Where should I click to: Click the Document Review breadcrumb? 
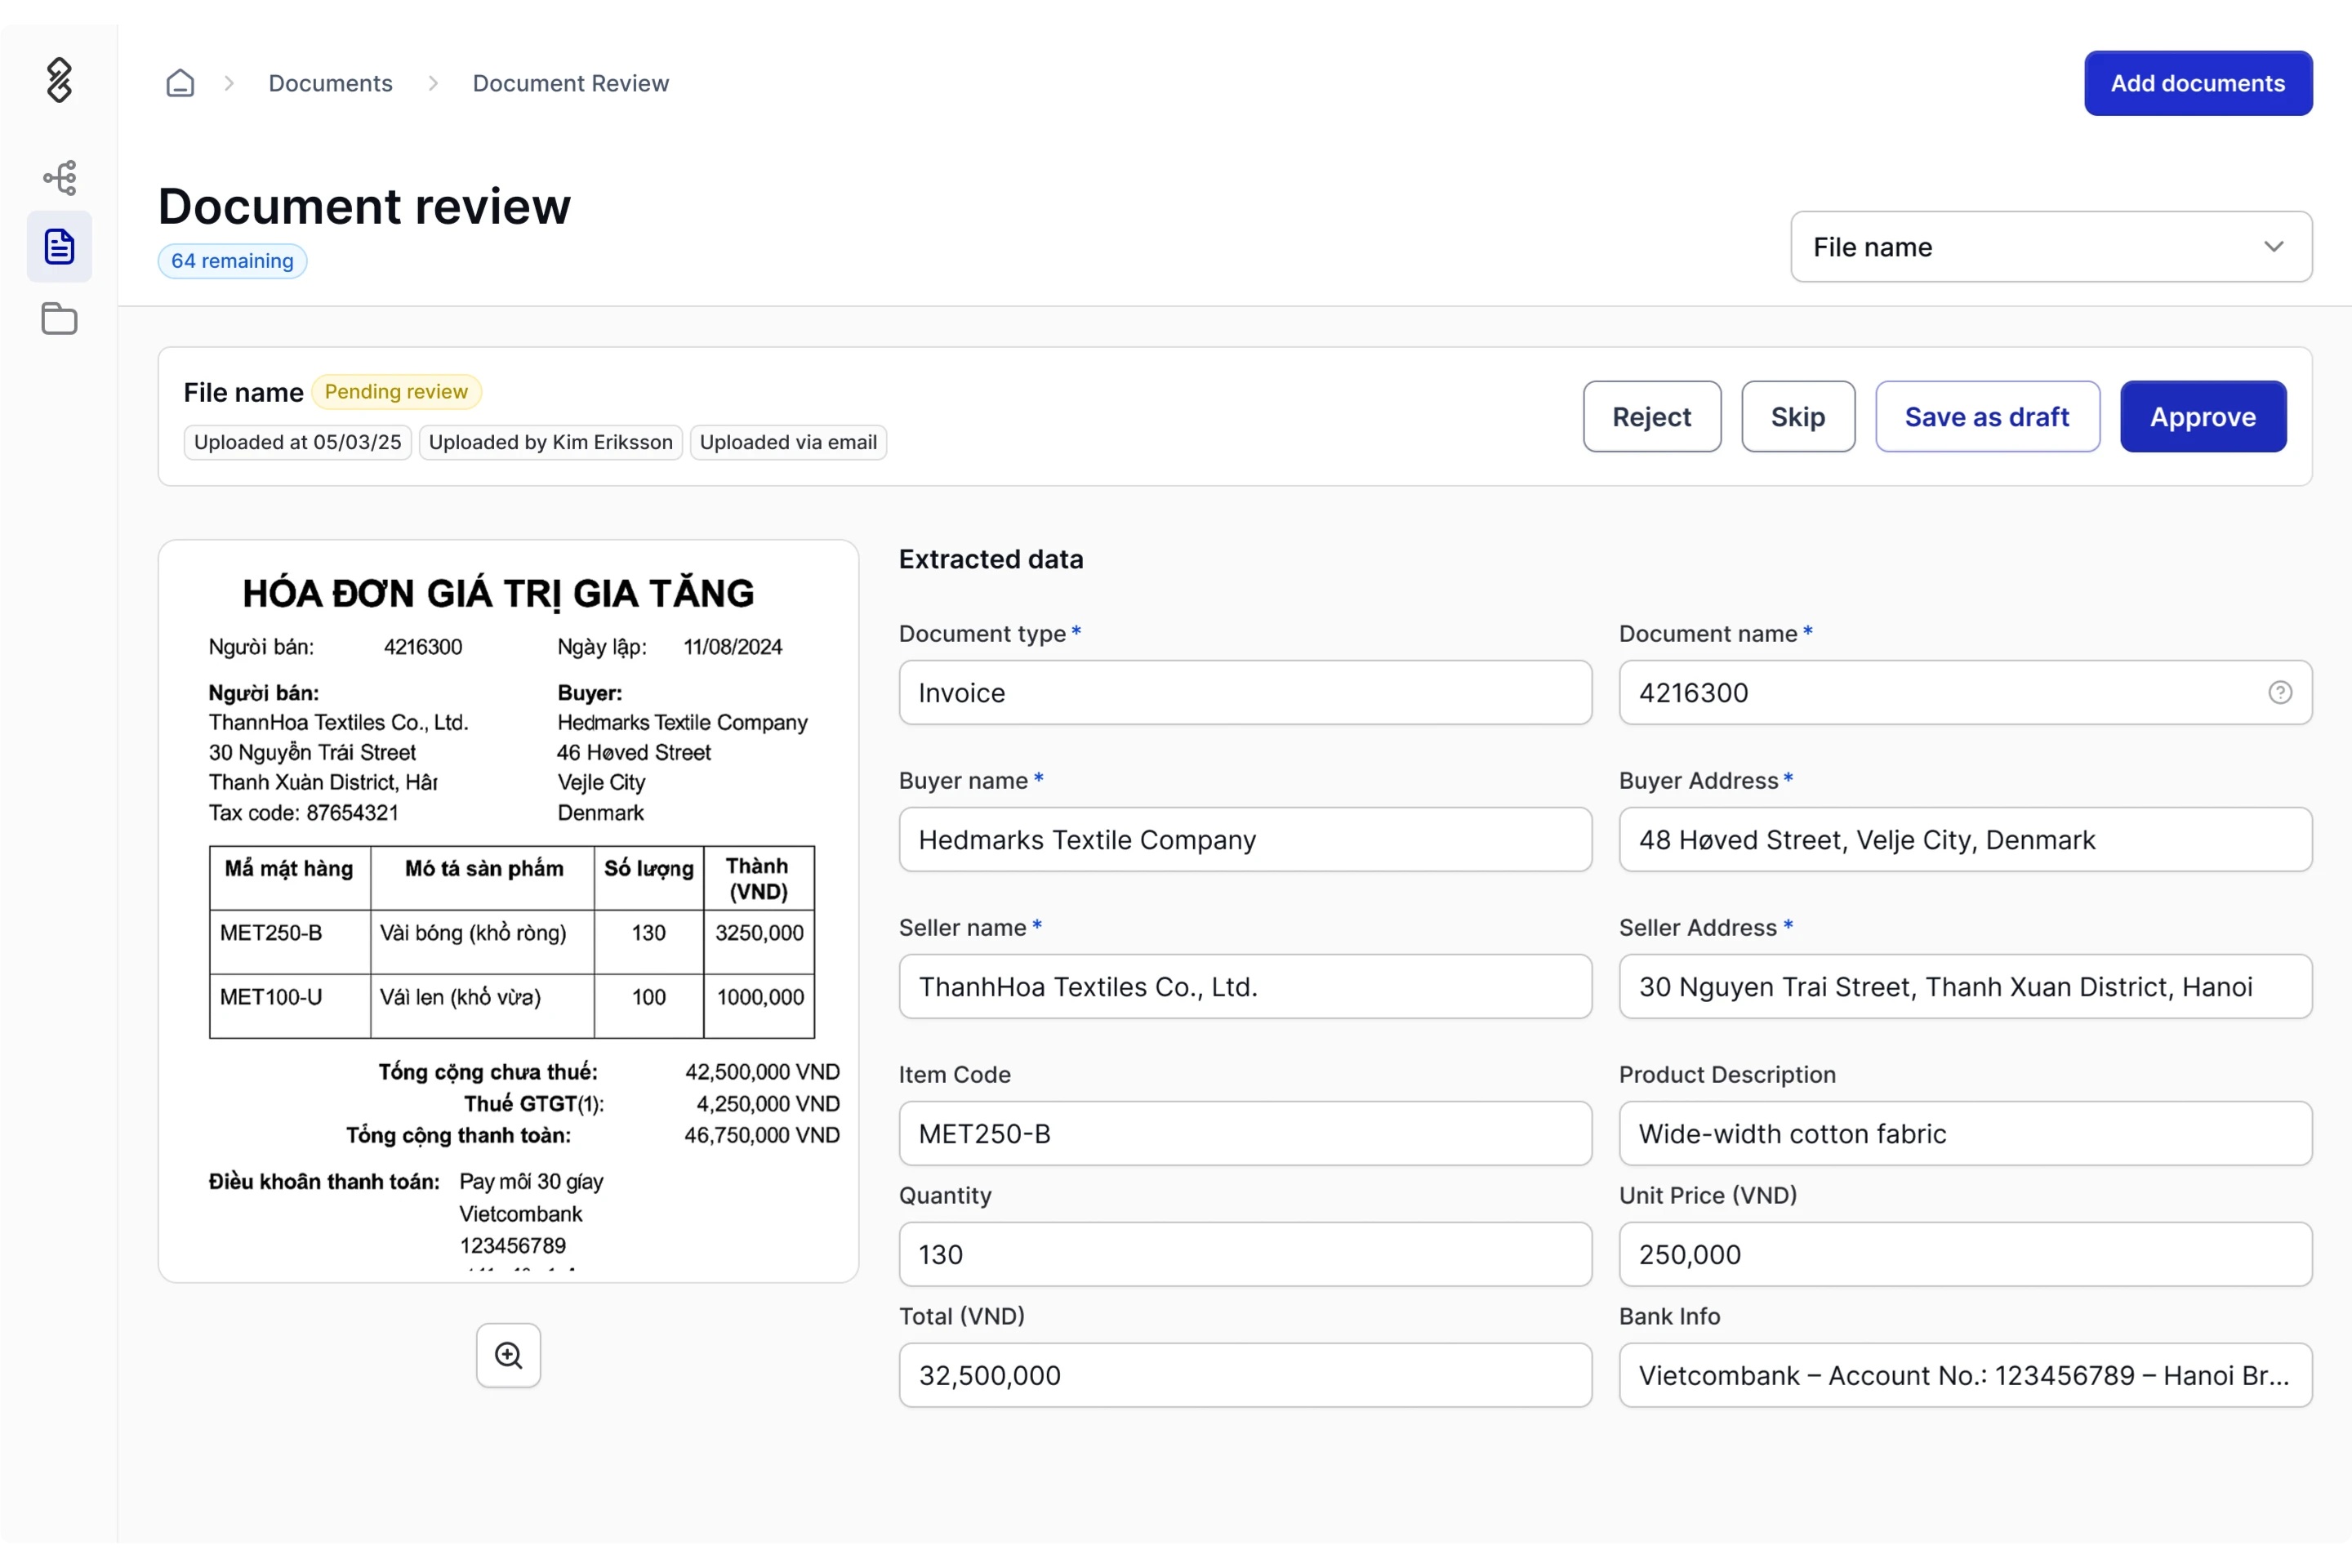click(x=570, y=83)
